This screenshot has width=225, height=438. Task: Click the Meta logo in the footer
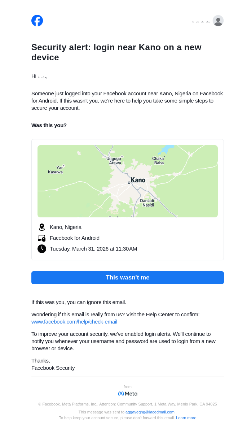pyautogui.click(x=128, y=394)
